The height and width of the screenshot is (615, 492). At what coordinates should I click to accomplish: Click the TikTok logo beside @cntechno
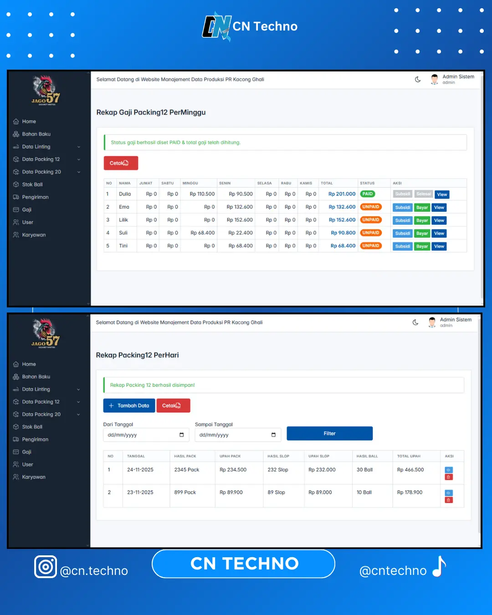point(439,567)
